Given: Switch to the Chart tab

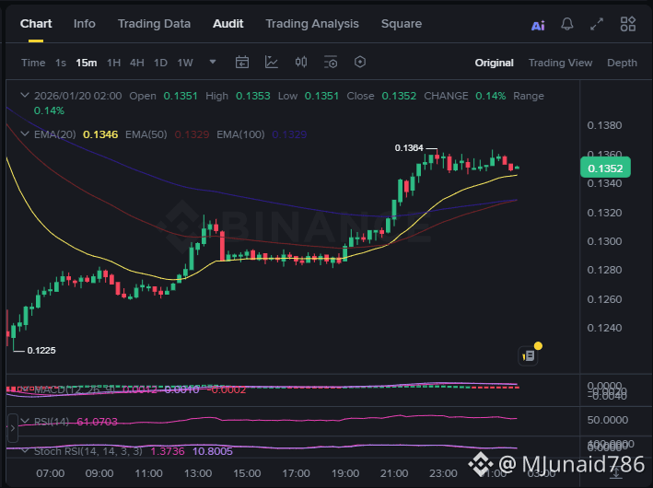Looking at the screenshot, I should point(36,24).
